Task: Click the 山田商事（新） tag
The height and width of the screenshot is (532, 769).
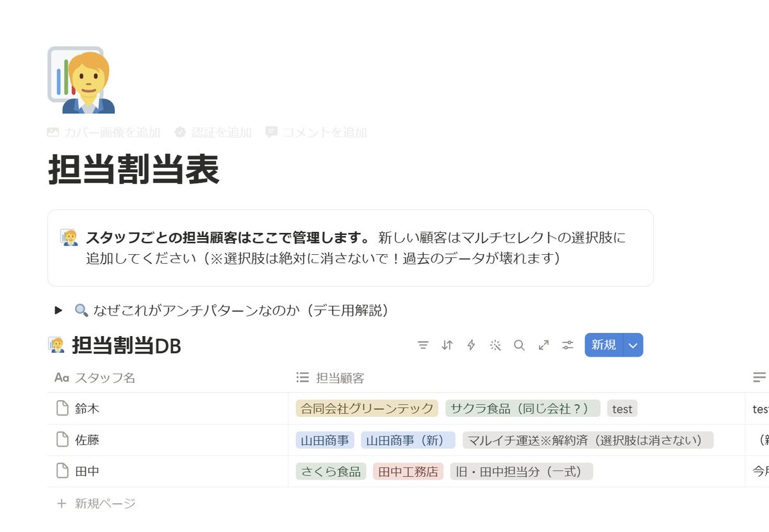Action: click(x=408, y=440)
